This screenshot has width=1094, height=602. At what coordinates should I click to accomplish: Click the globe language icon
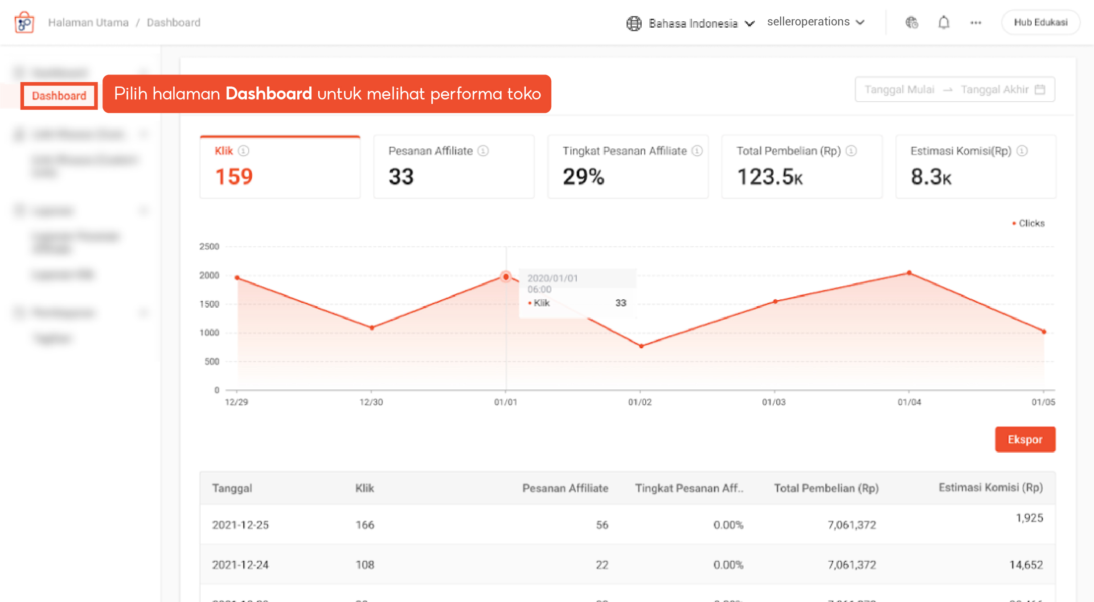coord(633,23)
